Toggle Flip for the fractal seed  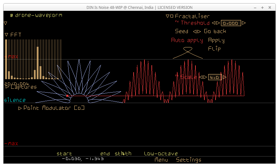pyautogui.click(x=214, y=49)
